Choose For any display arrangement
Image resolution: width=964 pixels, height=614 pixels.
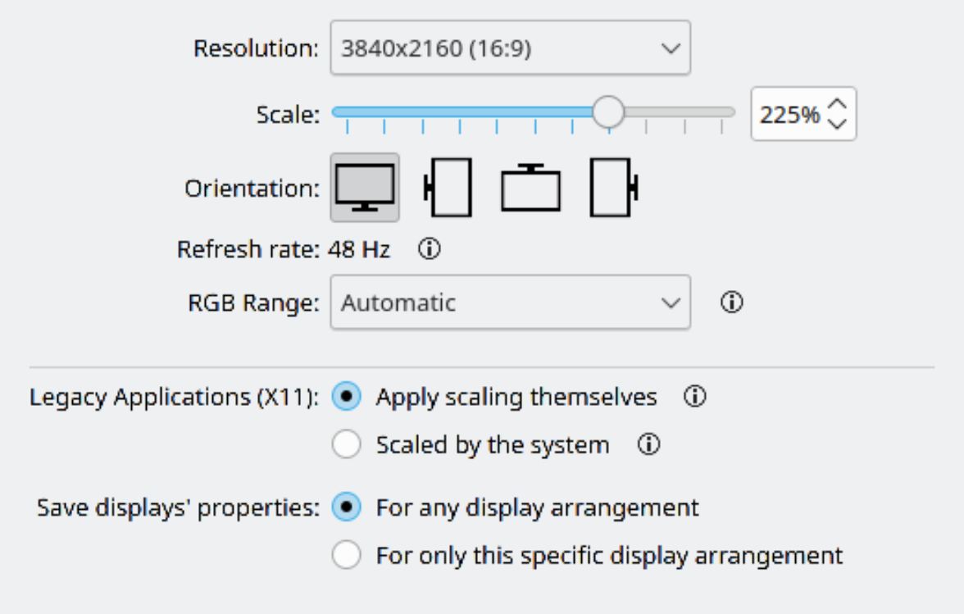tap(347, 507)
